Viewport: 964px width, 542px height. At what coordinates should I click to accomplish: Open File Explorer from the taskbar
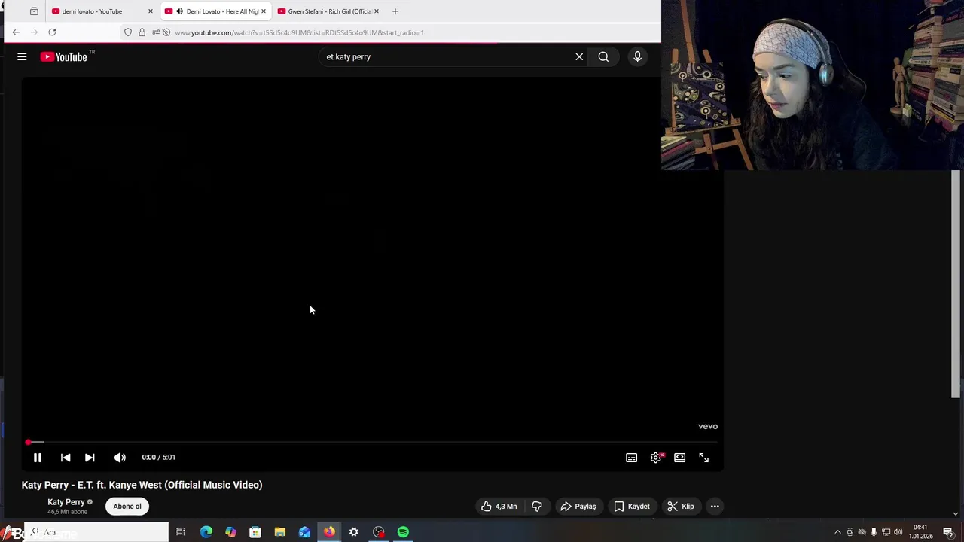pos(279,532)
